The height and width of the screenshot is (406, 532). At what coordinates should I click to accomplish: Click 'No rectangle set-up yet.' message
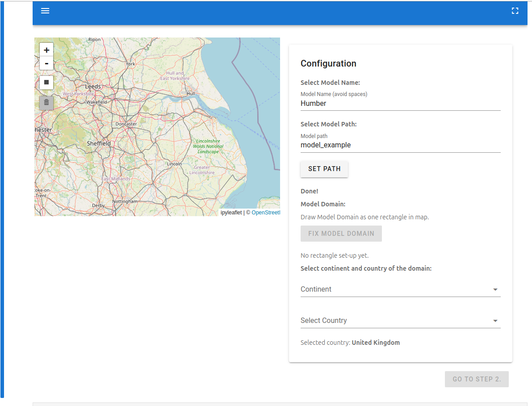coord(335,255)
